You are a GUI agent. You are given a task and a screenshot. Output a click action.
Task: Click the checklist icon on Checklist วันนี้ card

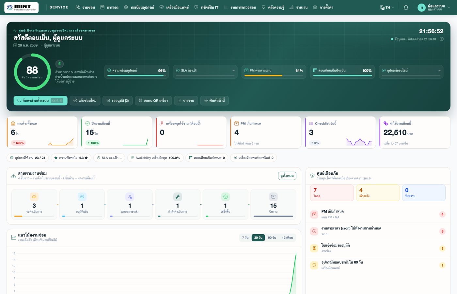[311, 123]
